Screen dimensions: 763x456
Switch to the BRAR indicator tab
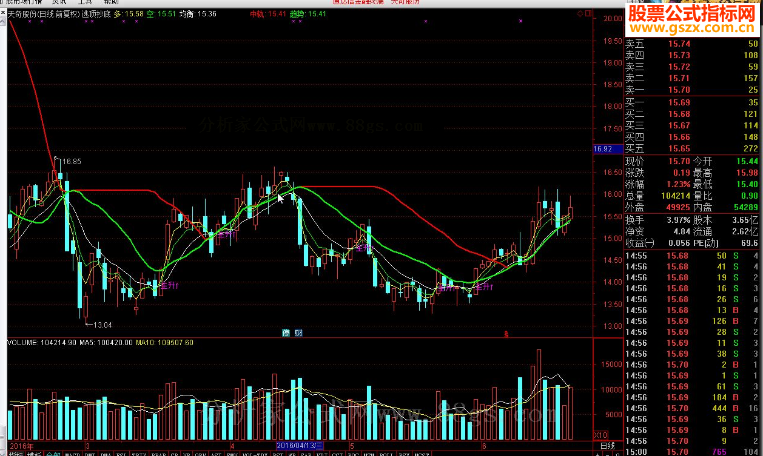[159, 453]
